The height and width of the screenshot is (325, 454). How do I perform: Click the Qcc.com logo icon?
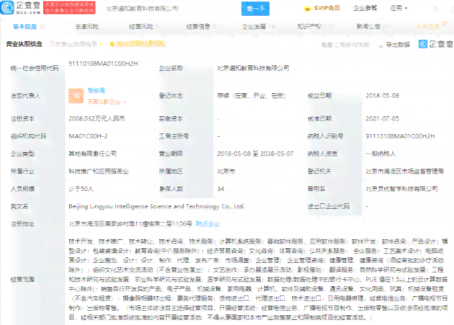click(7, 7)
